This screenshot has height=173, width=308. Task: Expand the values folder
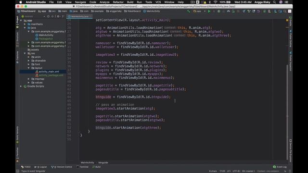point(29,83)
